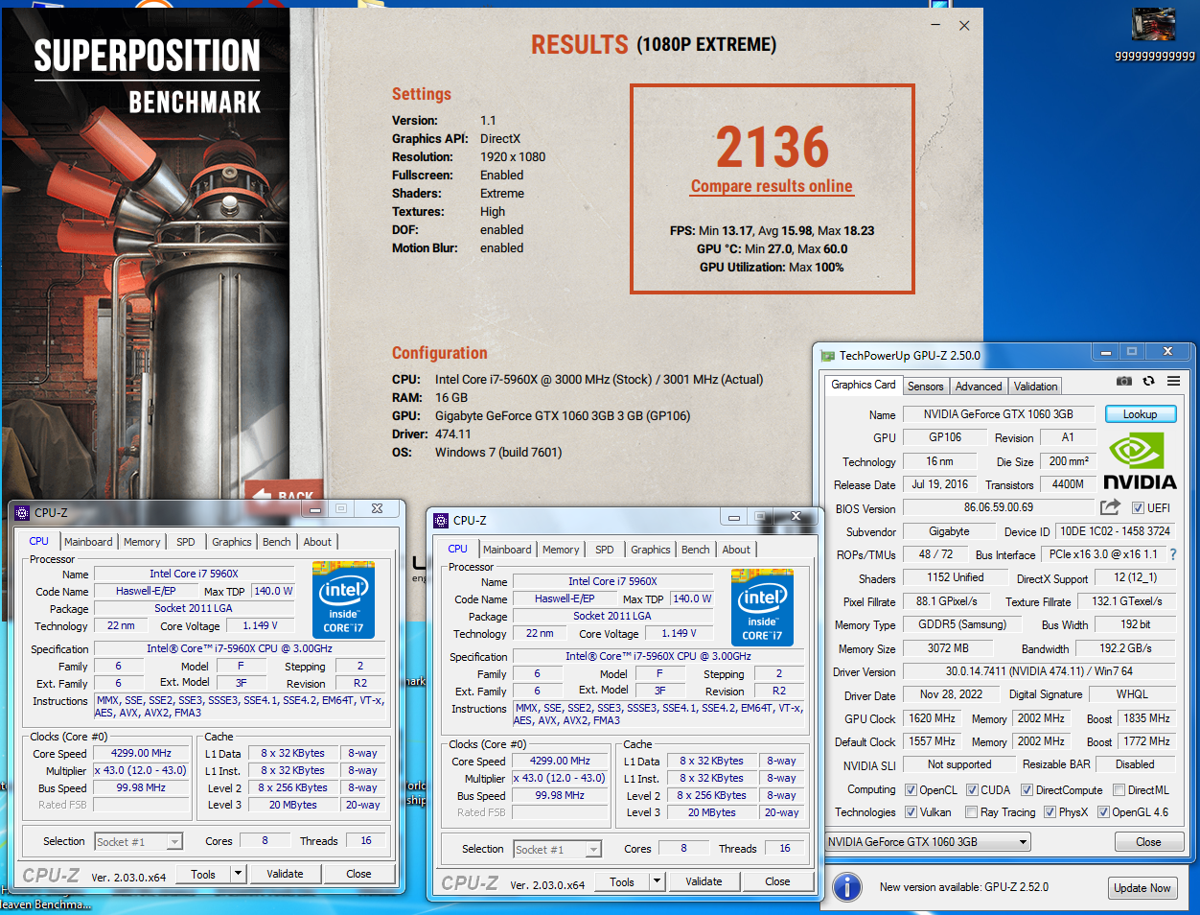Open the Validation tab in GPU-Z
Viewport: 1200px width, 915px height.
pos(1035,387)
